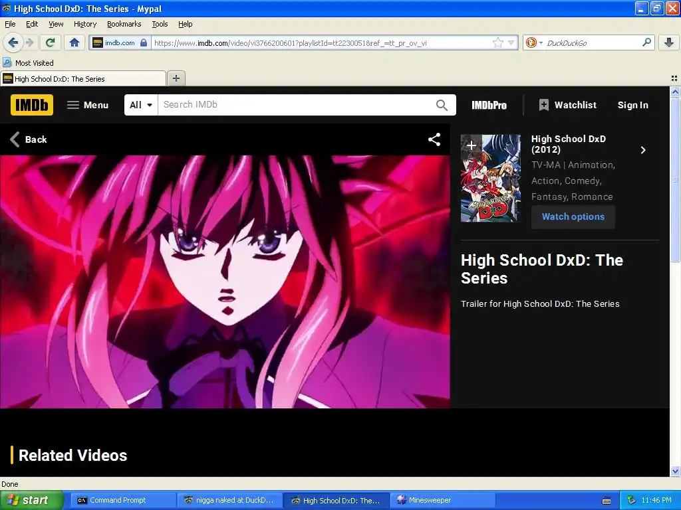This screenshot has width=681, height=510.
Task: Add High School DxD poster to watchlist
Action: click(x=472, y=145)
